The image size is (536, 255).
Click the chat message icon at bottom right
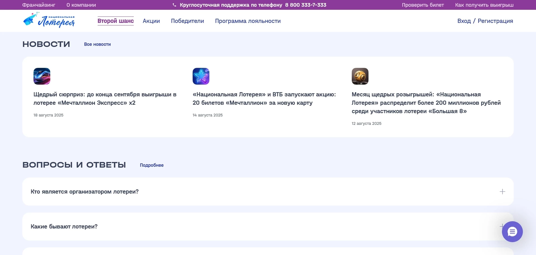tap(512, 232)
